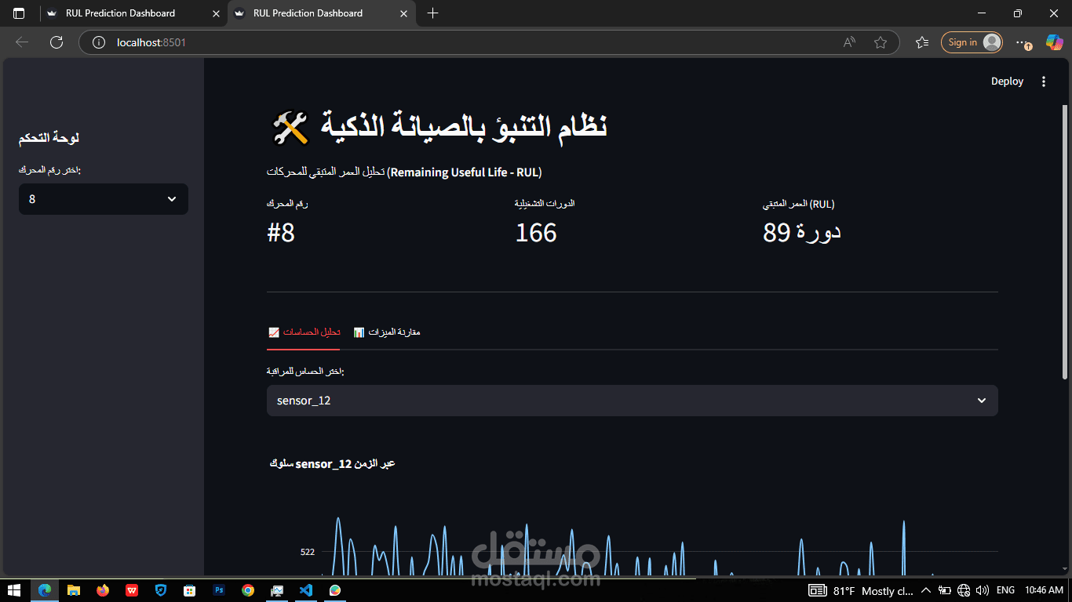Open the Streamlit app menu (three dots)
Viewport: 1072px width, 602px height.
pos(1044,81)
